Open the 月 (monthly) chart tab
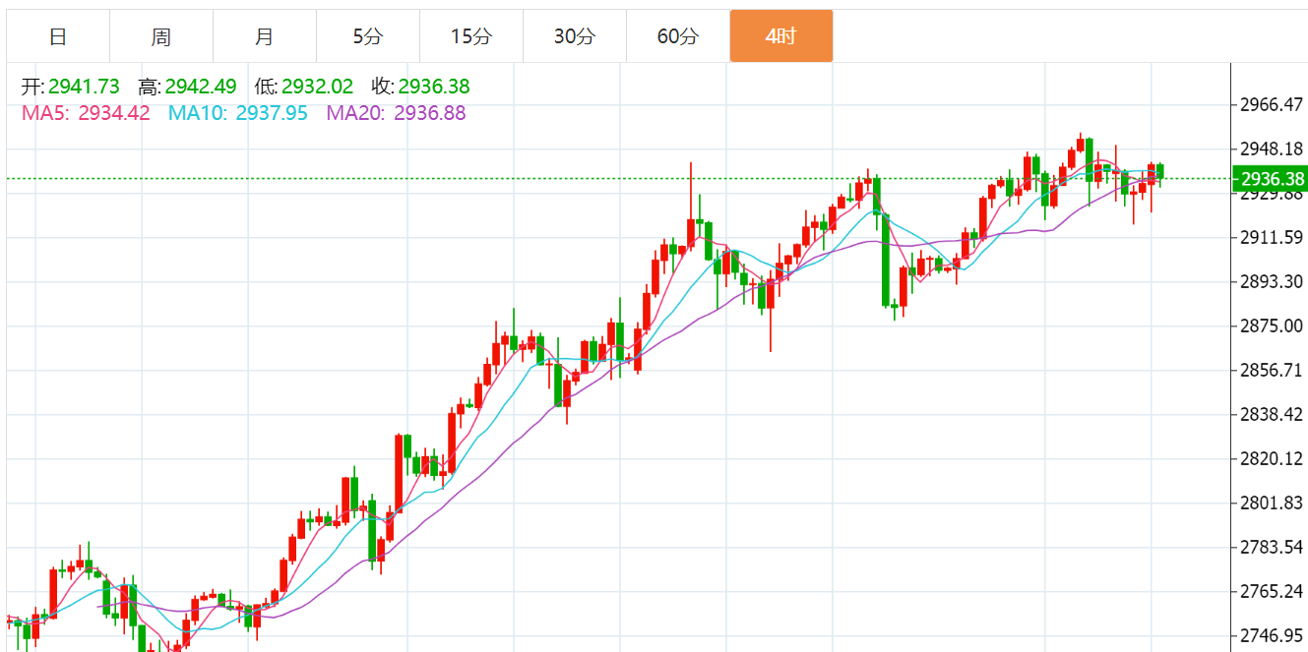 pos(265,37)
